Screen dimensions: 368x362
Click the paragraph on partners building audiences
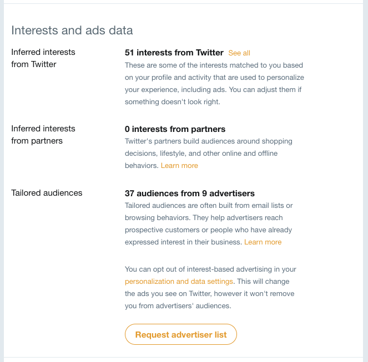208,154
